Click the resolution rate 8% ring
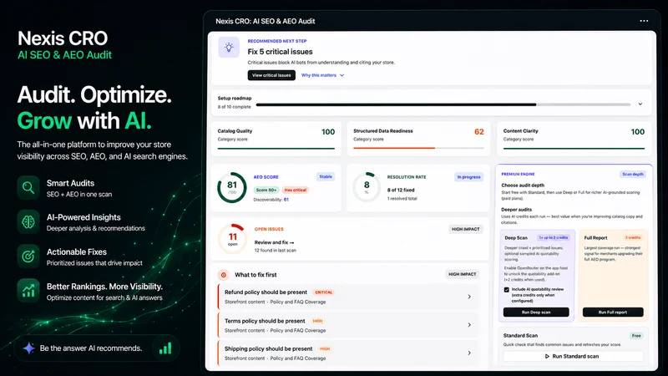 tap(367, 187)
